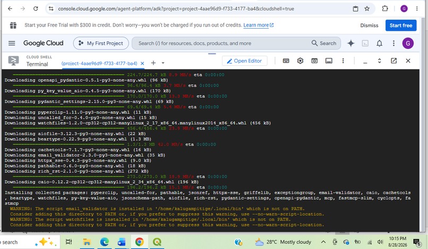
Task: Open Gemini sparkle assistant icon
Action: pos(351,43)
